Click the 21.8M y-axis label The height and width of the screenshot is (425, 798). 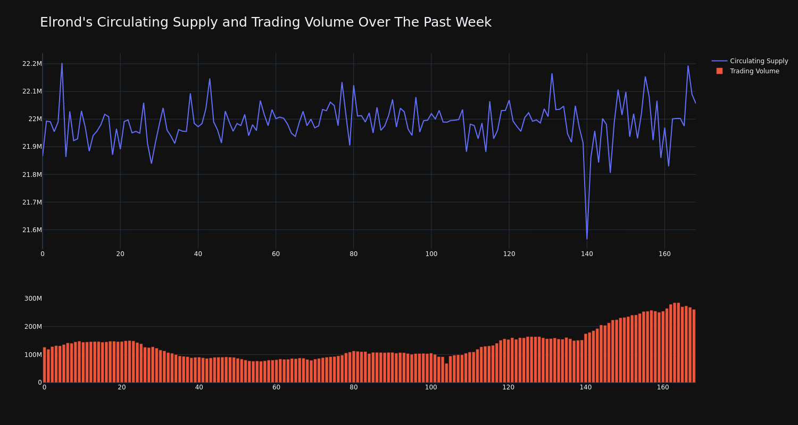pos(32,174)
